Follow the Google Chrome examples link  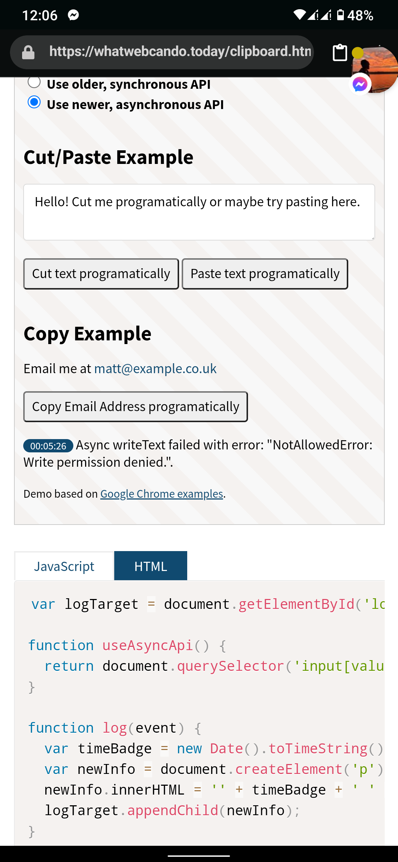coord(162,494)
